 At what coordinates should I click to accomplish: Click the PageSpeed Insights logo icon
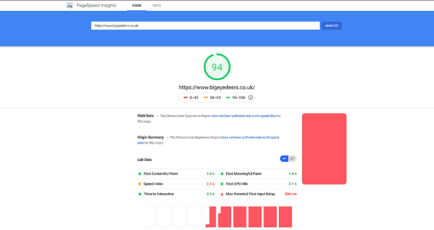click(69, 6)
